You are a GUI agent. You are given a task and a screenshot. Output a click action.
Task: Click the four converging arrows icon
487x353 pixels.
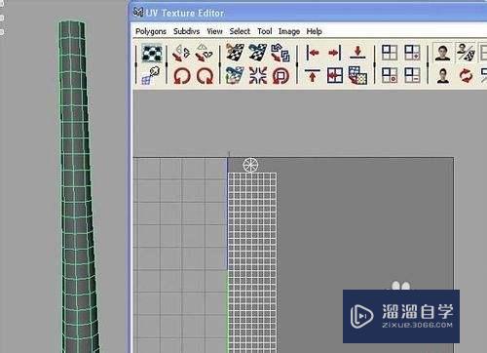coord(258,75)
